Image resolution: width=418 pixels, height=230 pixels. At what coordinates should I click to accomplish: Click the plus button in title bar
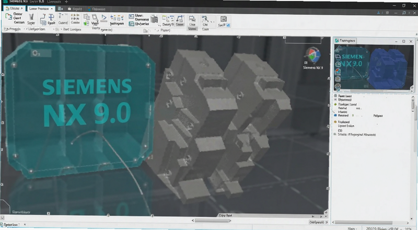click(x=67, y=2)
